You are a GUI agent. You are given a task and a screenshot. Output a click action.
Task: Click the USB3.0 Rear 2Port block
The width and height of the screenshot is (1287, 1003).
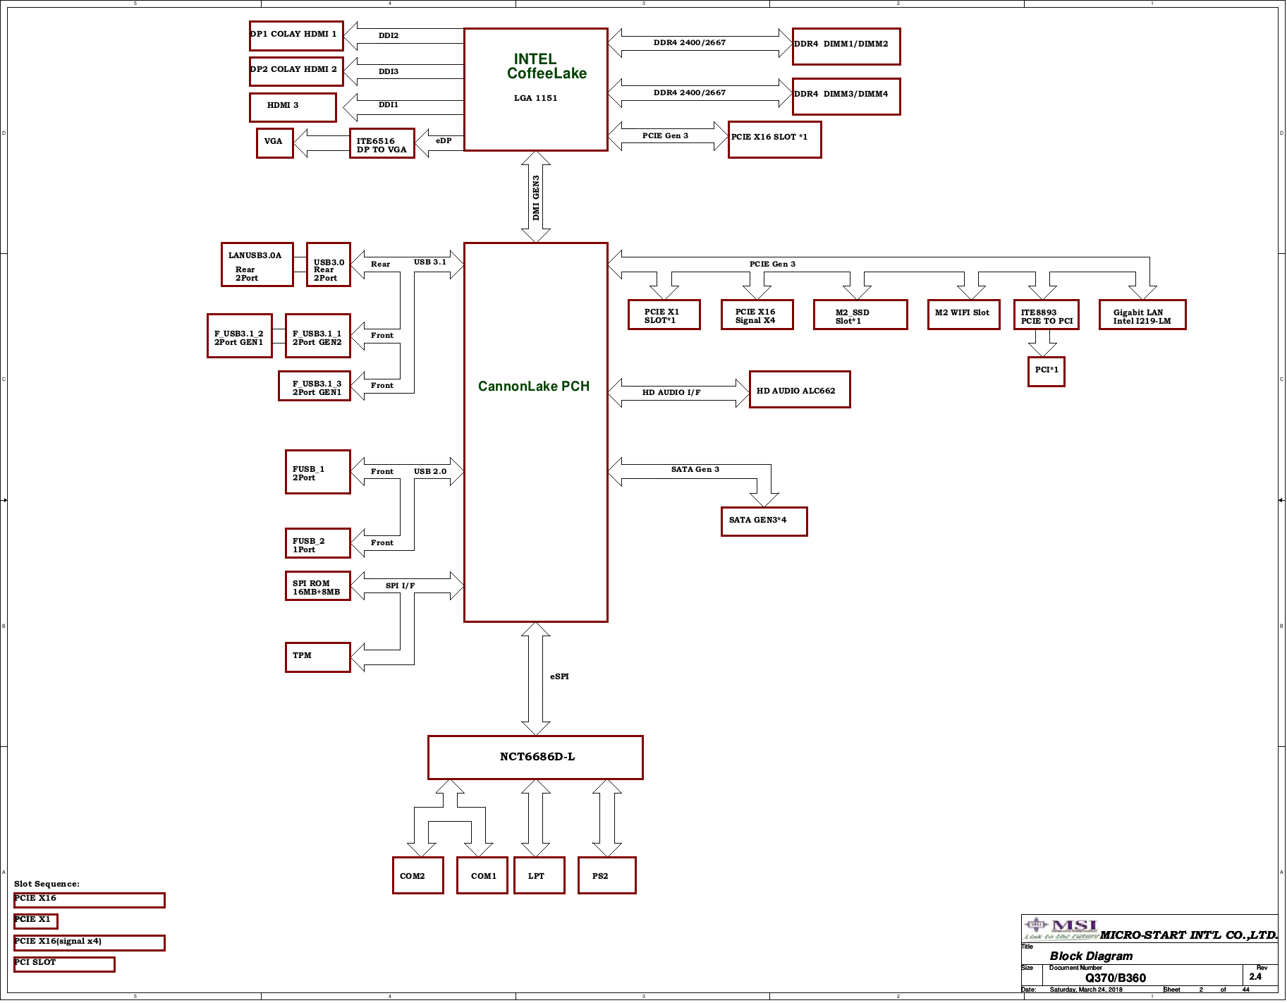329,265
